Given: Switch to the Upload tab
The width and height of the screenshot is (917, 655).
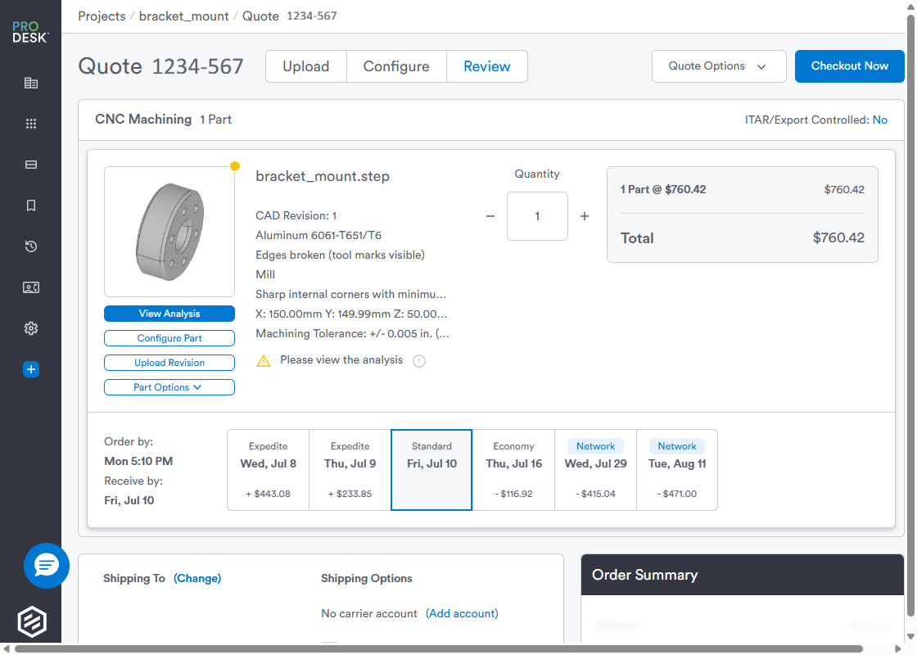Looking at the screenshot, I should pyautogui.click(x=306, y=66).
